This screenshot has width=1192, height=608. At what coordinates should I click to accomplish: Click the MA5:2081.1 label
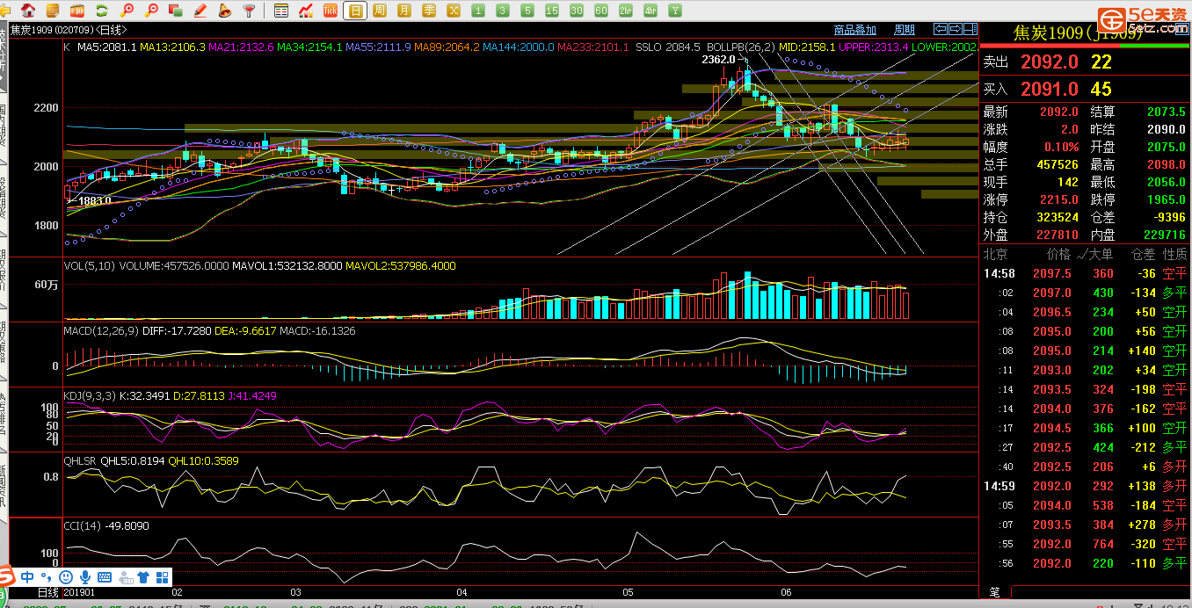(106, 47)
